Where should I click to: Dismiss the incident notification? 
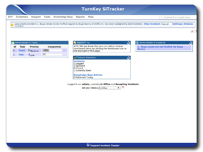(x=188, y=24)
